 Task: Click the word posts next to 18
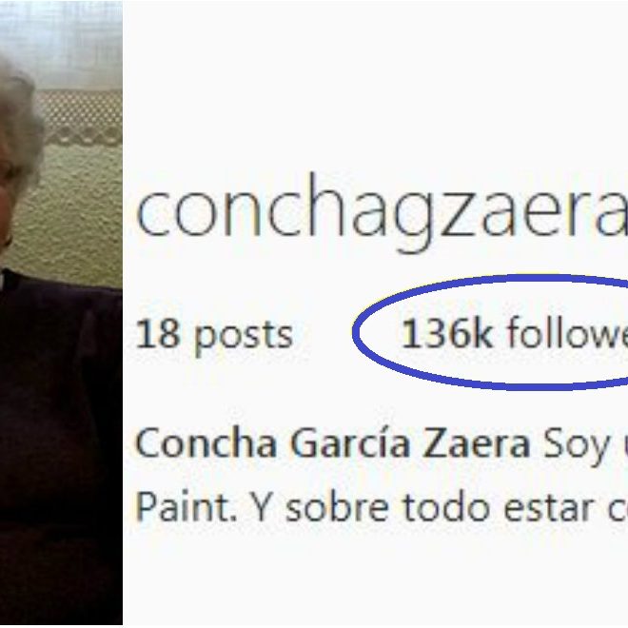244,337
